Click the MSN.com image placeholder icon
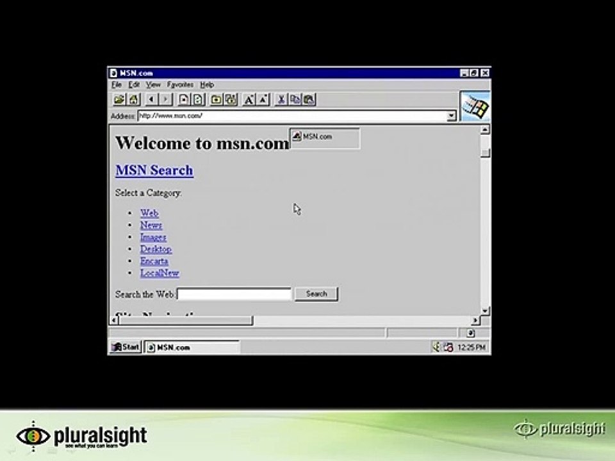The image size is (615, 461). tap(297, 136)
